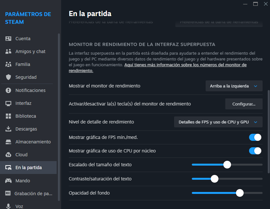
Task: Select the Interfaz settings tab
Action: pyautogui.click(x=28, y=103)
